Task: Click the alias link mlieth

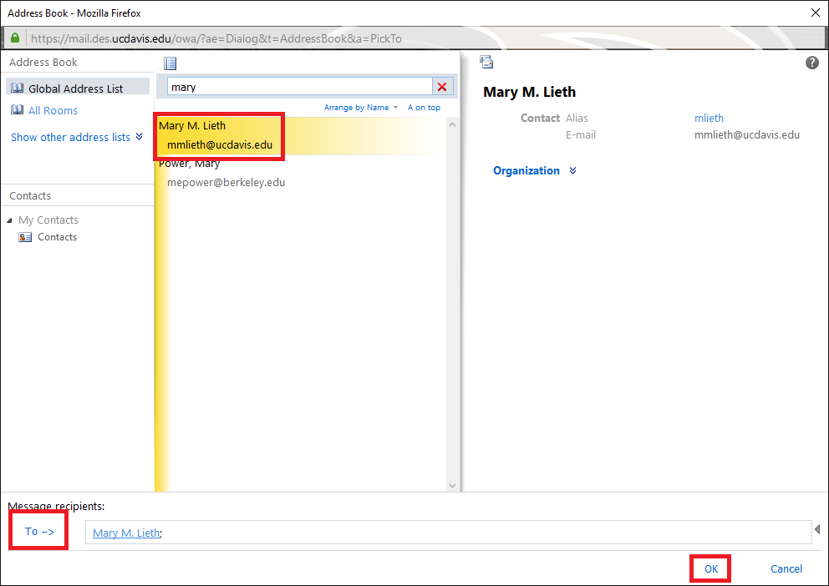Action: [x=709, y=119]
